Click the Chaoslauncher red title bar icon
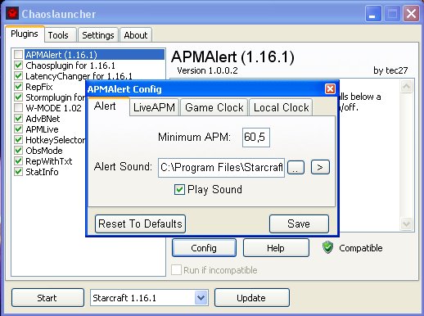This screenshot has width=424, height=316. 12,14
